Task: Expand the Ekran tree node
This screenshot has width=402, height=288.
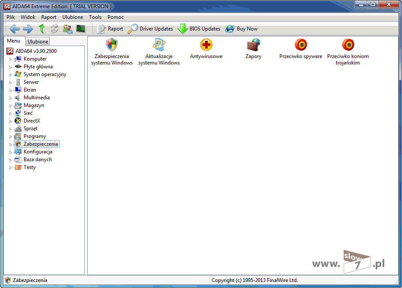Action: 10,90
